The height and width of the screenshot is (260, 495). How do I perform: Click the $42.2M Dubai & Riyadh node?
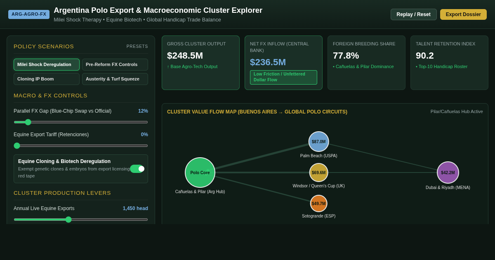pyautogui.click(x=448, y=173)
